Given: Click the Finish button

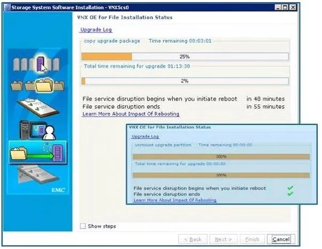Looking at the screenshot, I should [252, 239].
